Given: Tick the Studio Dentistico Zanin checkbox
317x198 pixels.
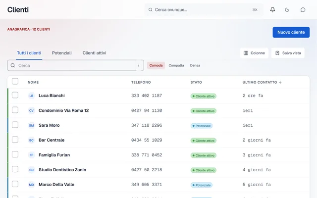Looking at the screenshot, I should 15,169.
